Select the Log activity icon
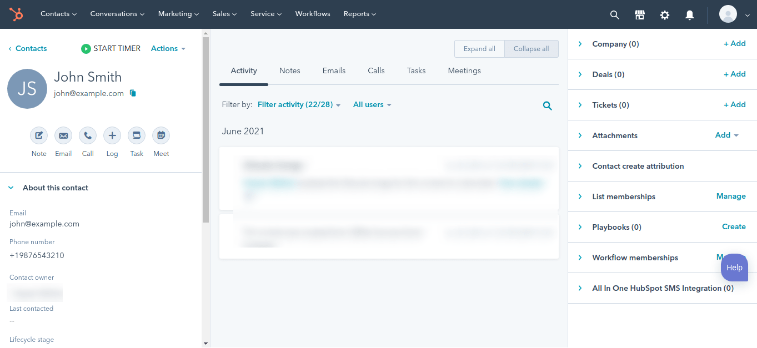The height and width of the screenshot is (348, 757). [x=112, y=135]
